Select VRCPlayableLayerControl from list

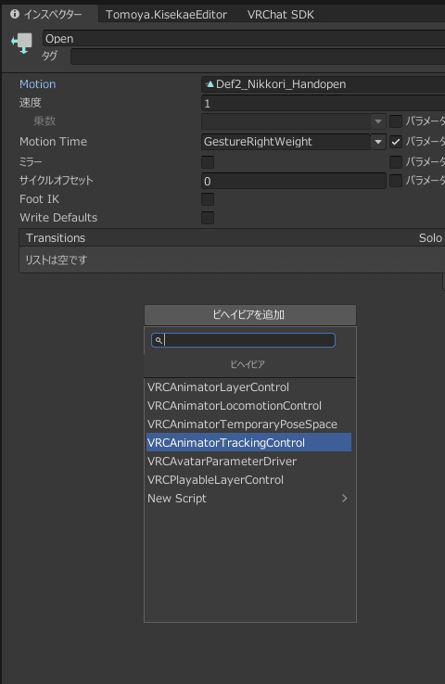click(x=248, y=480)
